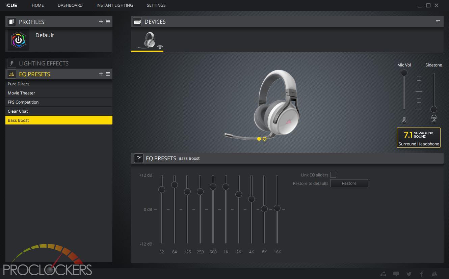Image resolution: width=449 pixels, height=279 pixels.
Task: Toggle the sidetone mute icon
Action: (x=434, y=119)
